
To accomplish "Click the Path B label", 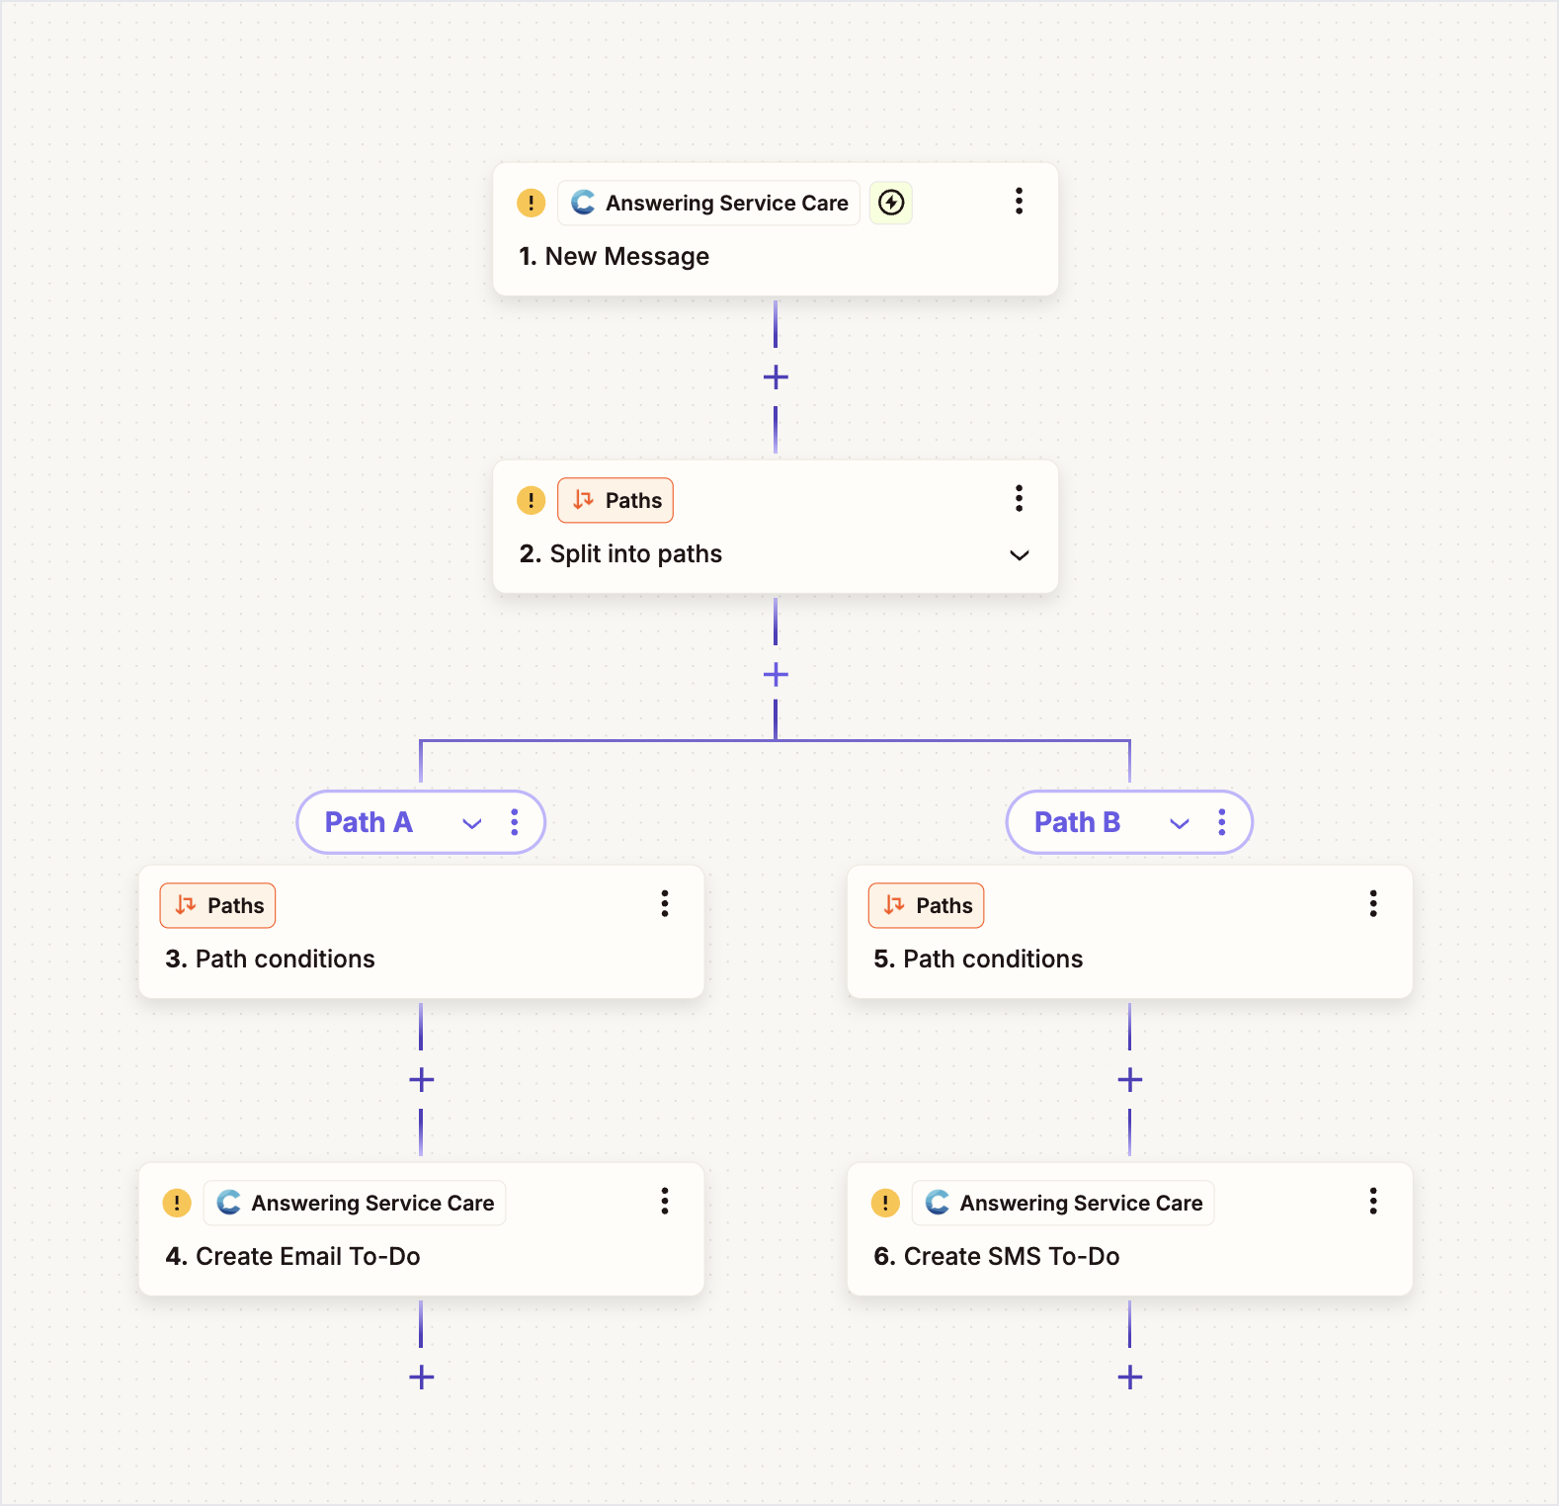I will tap(1077, 822).
